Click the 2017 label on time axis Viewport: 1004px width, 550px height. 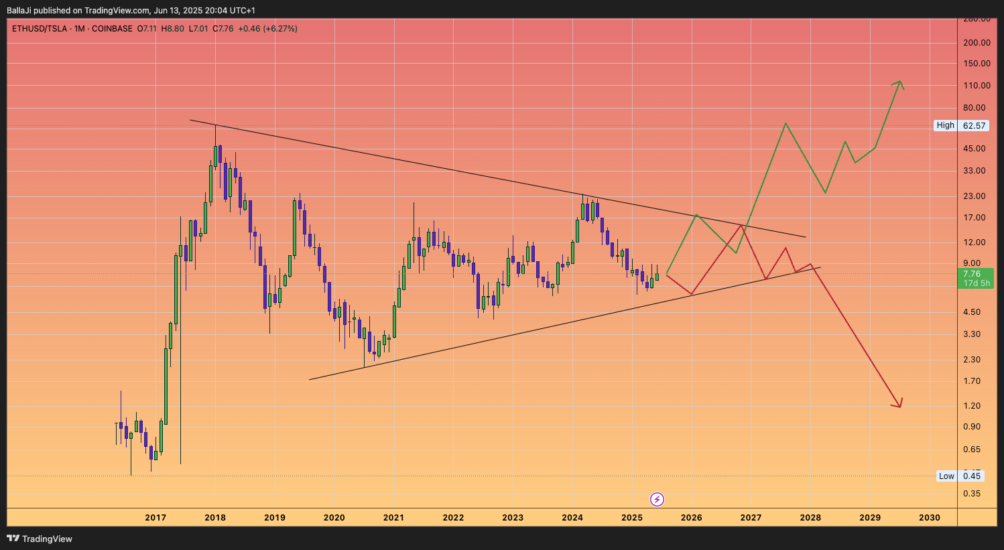coord(155,517)
